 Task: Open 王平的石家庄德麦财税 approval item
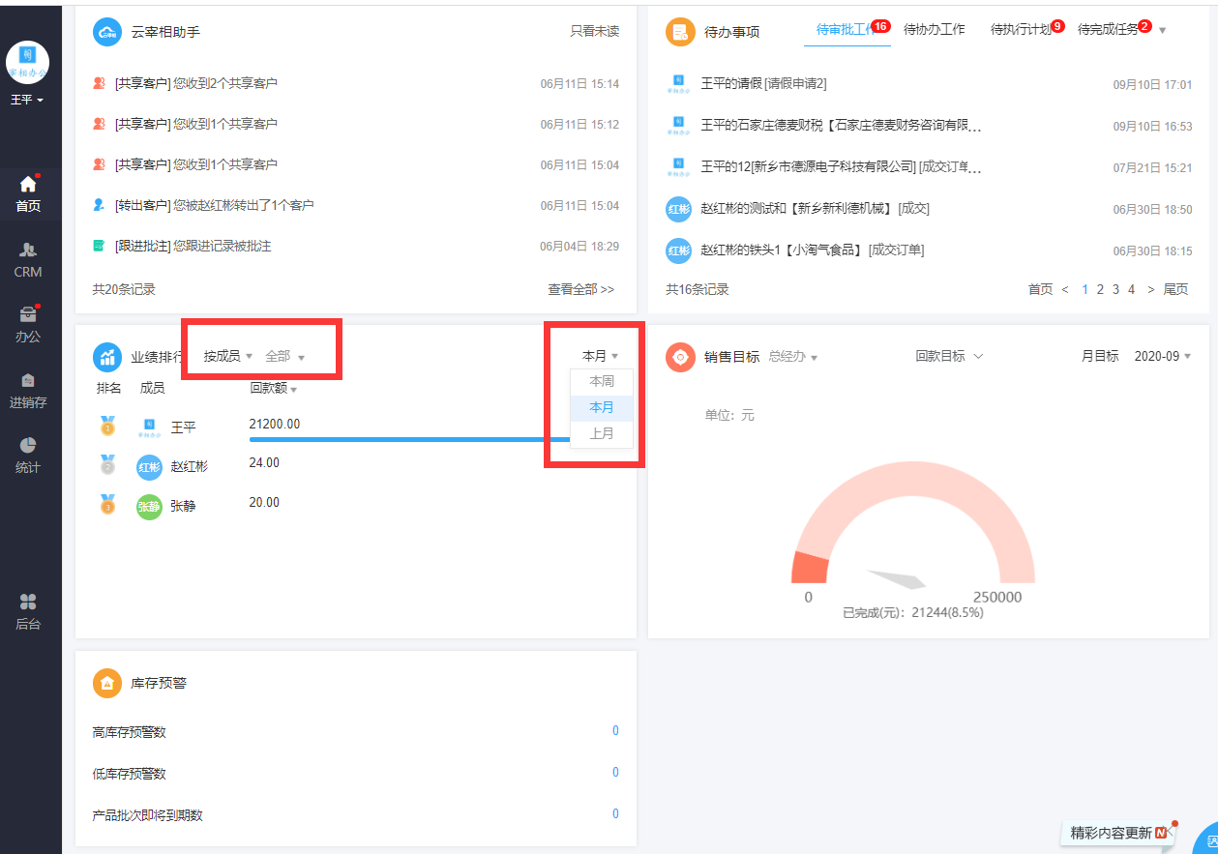(841, 126)
